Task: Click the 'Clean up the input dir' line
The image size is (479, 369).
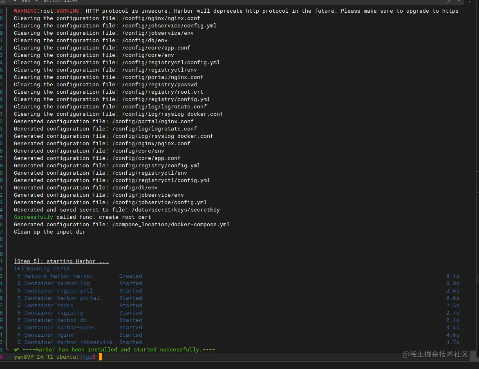Action: pos(49,232)
